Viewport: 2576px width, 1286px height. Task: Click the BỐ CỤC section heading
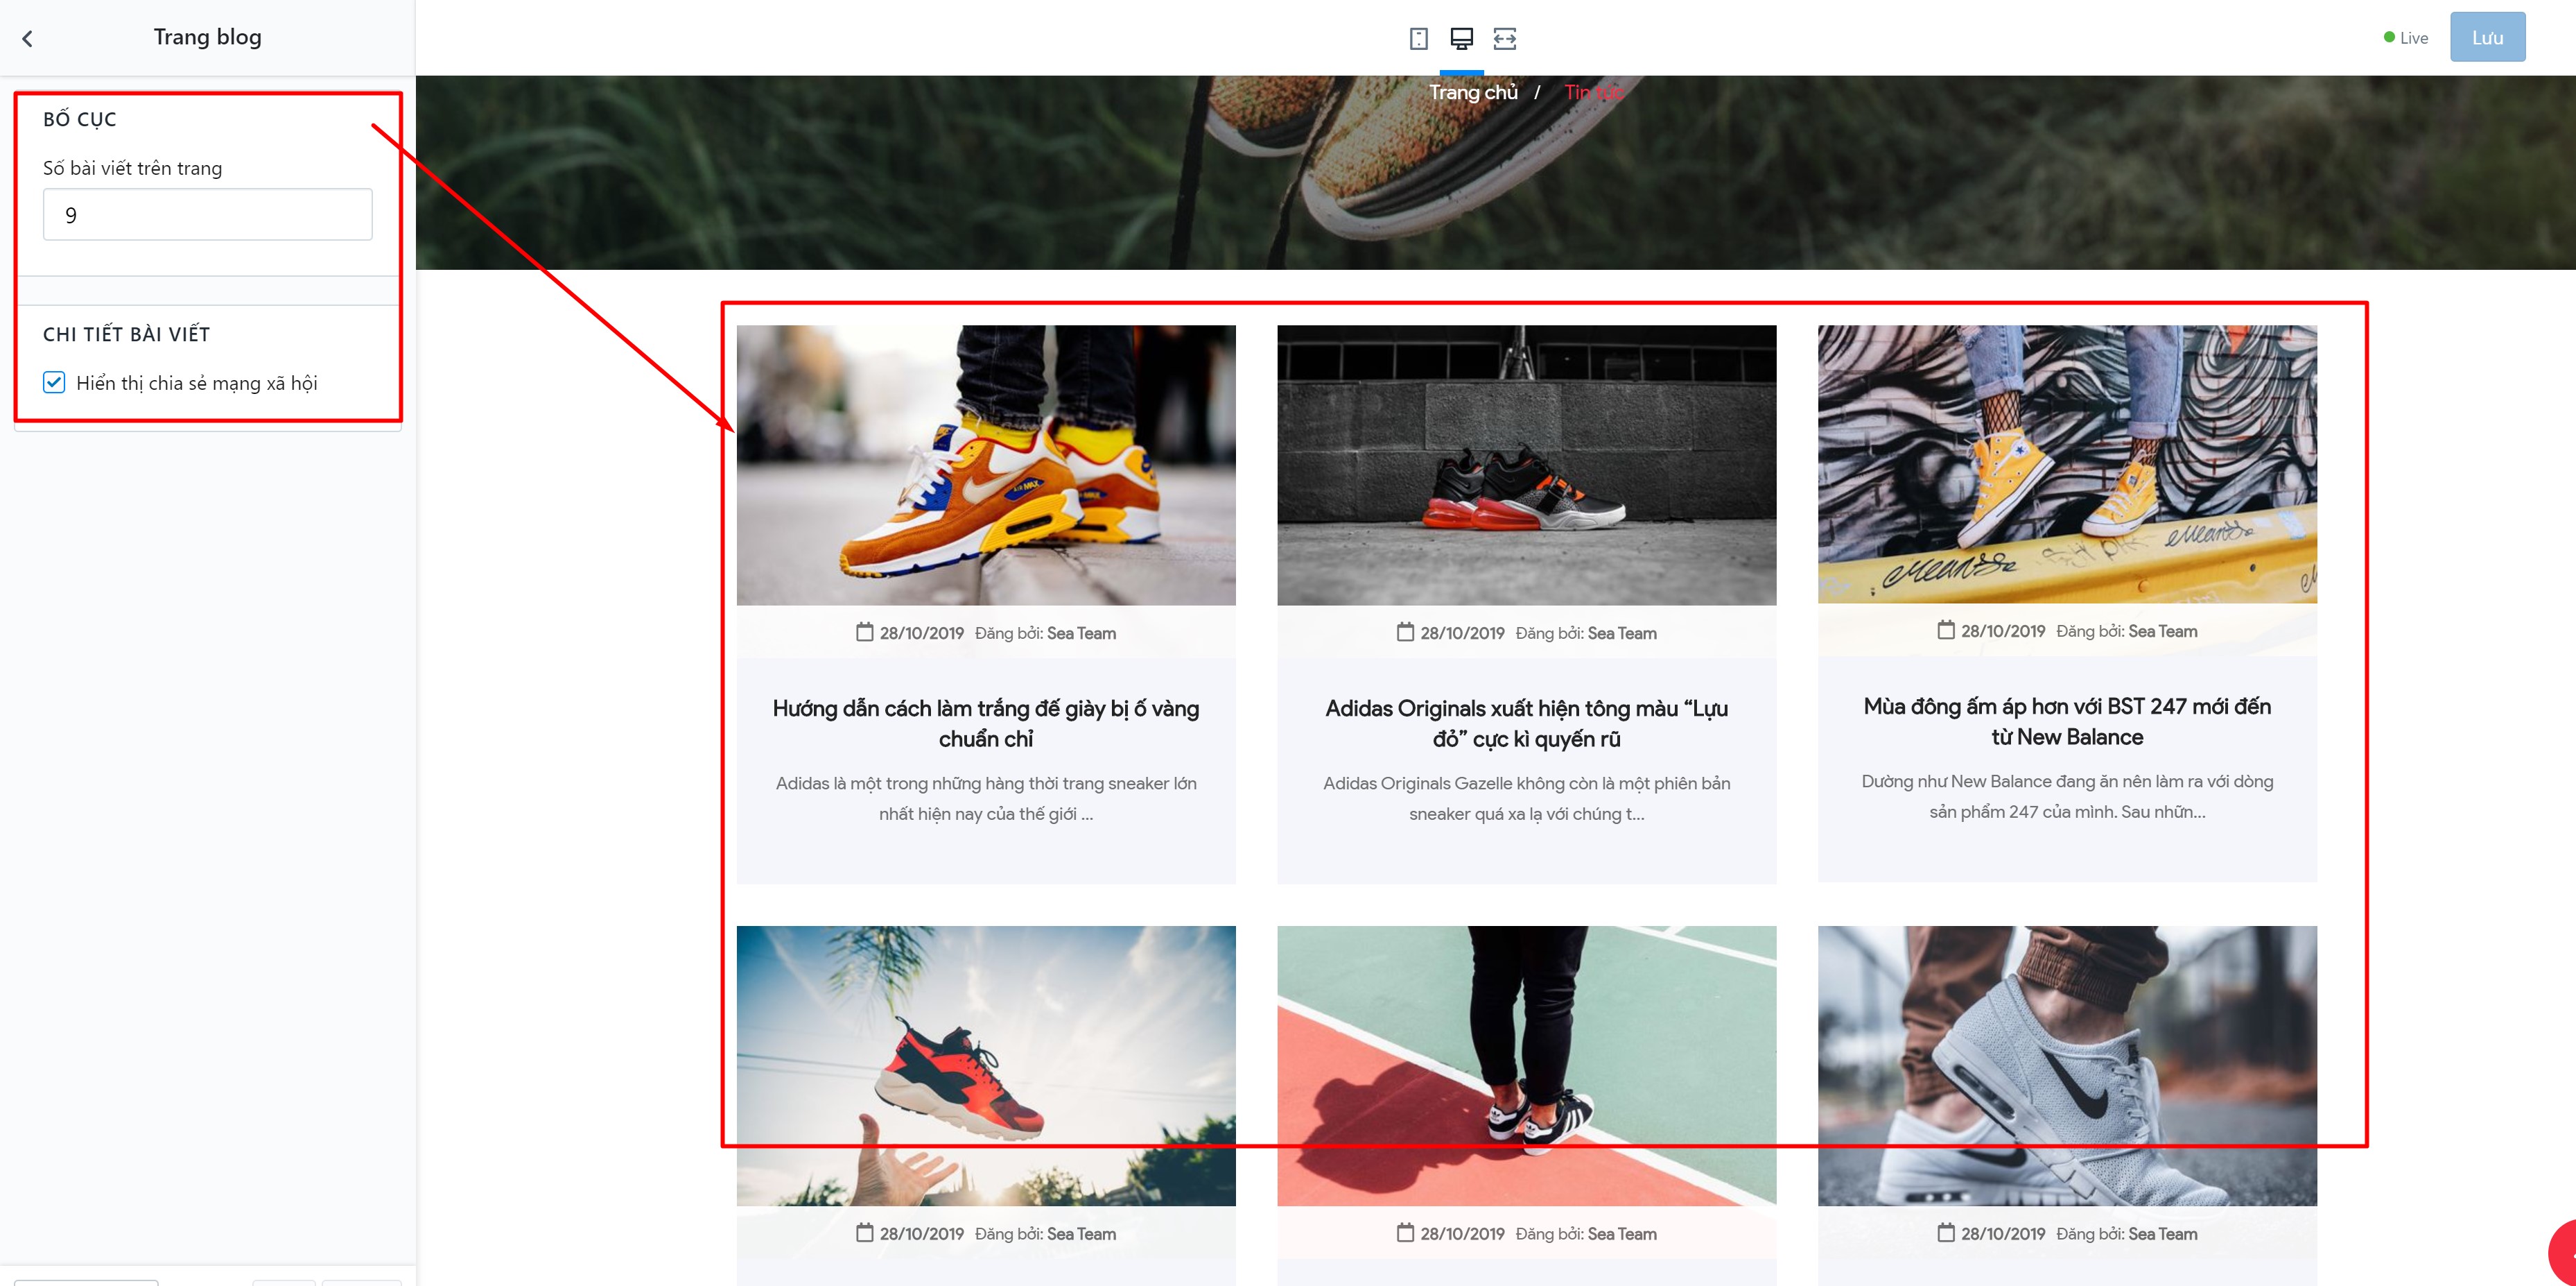[80, 119]
